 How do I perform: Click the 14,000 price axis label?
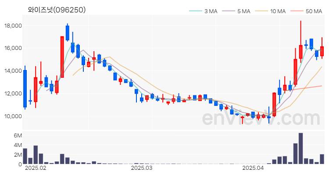point(13,71)
